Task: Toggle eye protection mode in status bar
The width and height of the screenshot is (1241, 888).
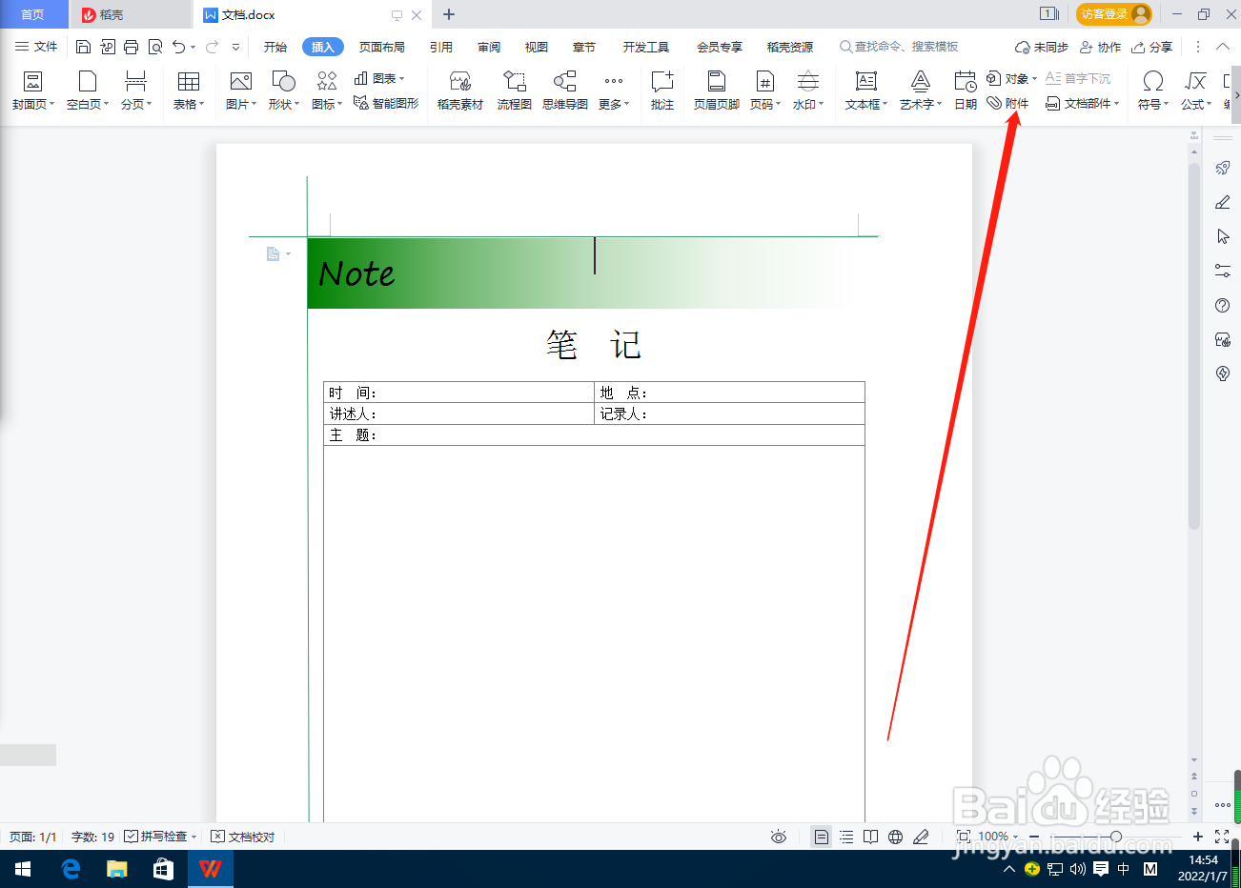Action: click(779, 837)
